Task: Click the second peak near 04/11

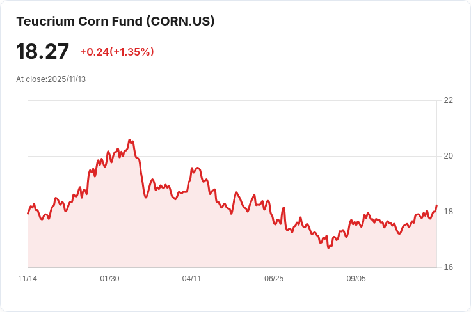Action: pos(197,168)
